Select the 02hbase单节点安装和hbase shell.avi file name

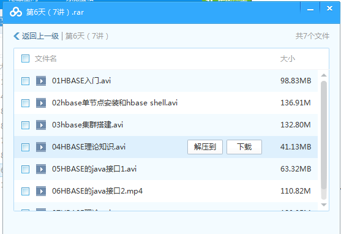(114, 103)
